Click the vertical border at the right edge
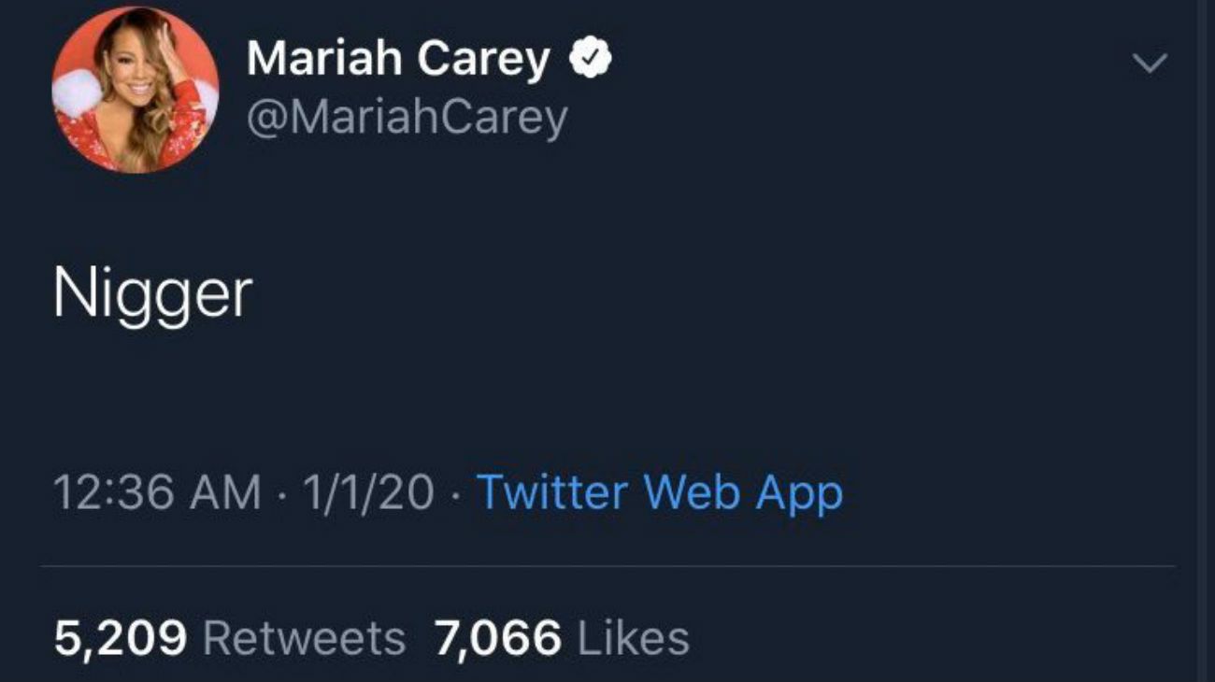 click(1198, 341)
